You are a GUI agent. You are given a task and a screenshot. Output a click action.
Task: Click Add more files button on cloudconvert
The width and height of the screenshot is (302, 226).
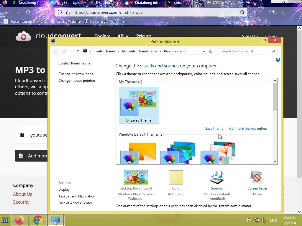pos(31,156)
